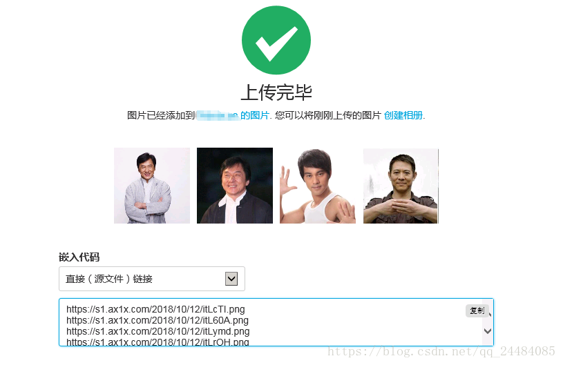Select thumbnail of man in white tank top

coord(318,186)
